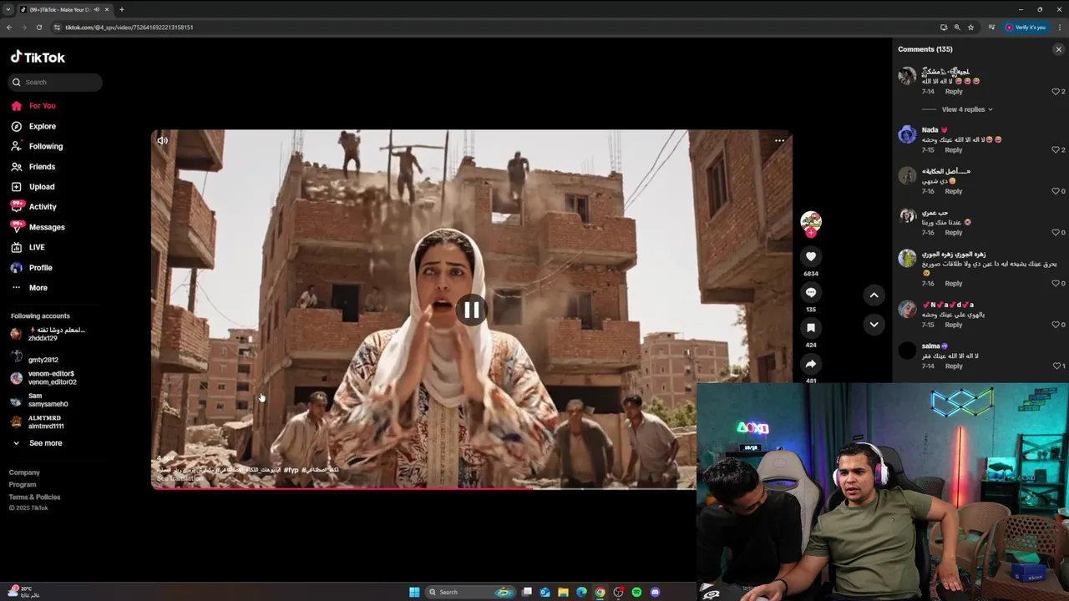The image size is (1069, 601).
Task: Click the #fyp hashtag in the caption
Action: (291, 470)
